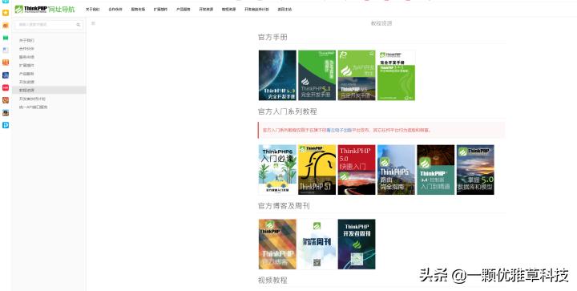
Task: Open 教程资源 in the top navigation
Action: click(x=228, y=9)
